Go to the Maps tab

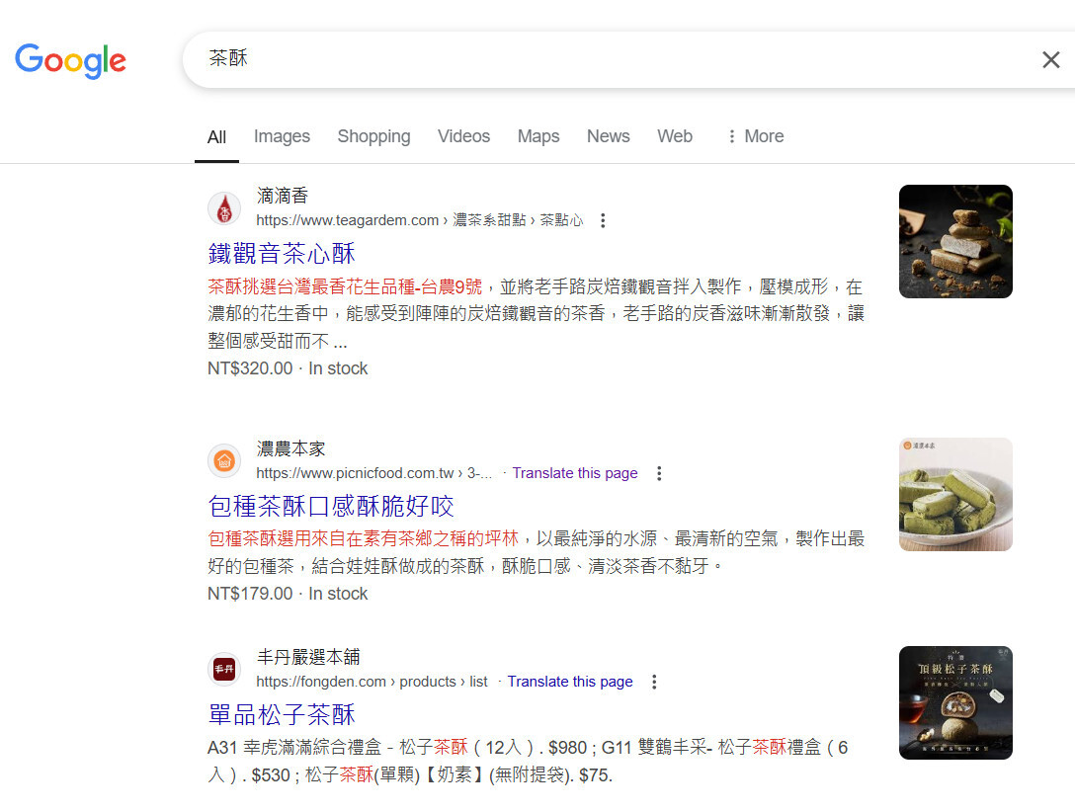point(538,136)
